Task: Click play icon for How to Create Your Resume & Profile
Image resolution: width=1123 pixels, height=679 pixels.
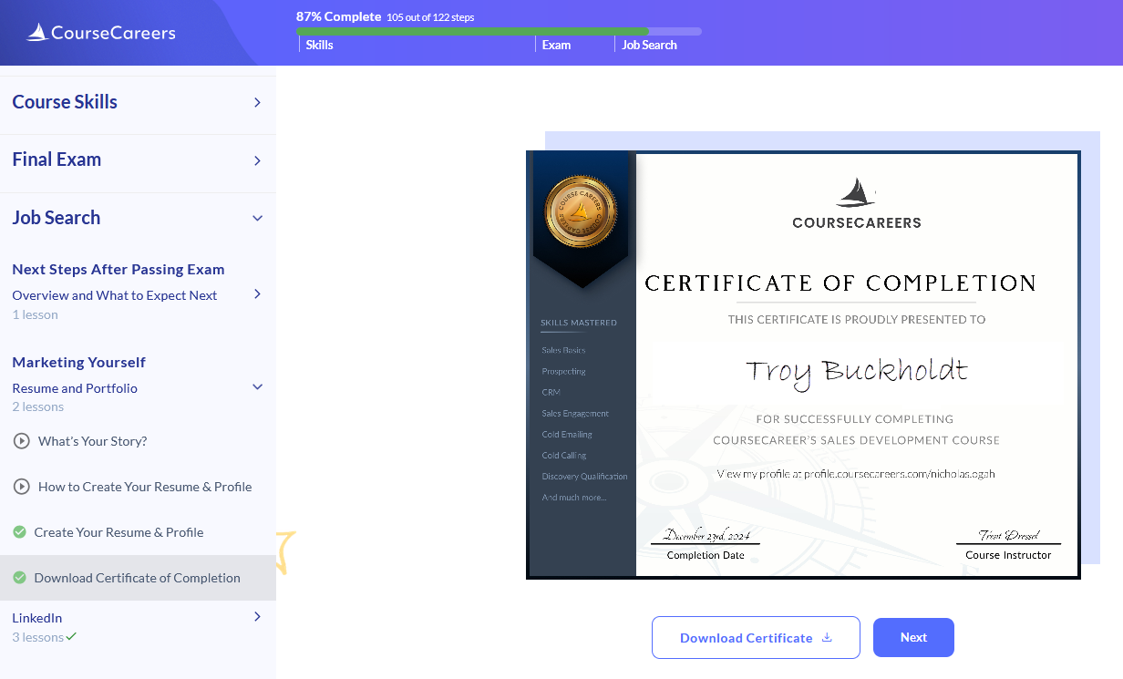Action: click(22, 487)
